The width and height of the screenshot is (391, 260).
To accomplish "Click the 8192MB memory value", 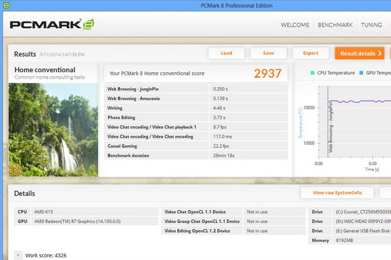I will [344, 240].
